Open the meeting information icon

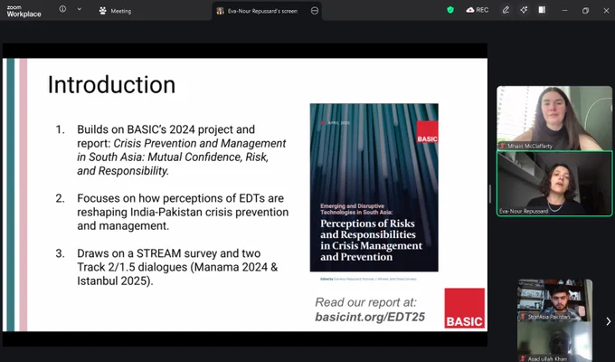click(62, 9)
